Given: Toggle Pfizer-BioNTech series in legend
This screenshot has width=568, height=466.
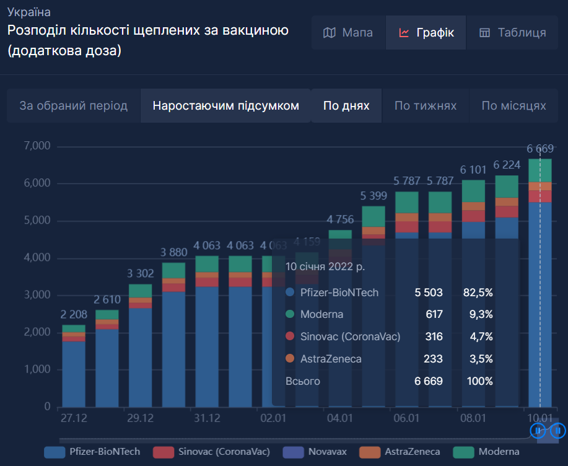Looking at the screenshot, I should (x=92, y=452).
